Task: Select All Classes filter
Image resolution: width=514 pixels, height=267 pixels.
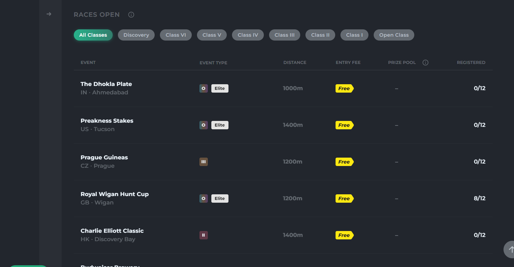Action: pyautogui.click(x=93, y=35)
